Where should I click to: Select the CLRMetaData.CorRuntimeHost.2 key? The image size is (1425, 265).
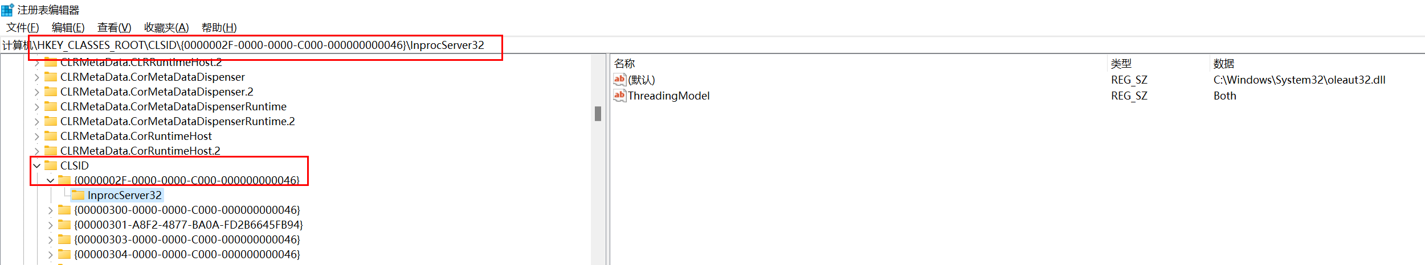coord(140,151)
